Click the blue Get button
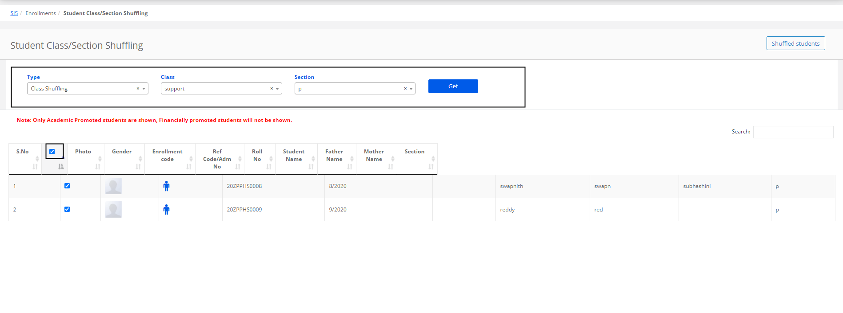843x313 pixels. (453, 86)
